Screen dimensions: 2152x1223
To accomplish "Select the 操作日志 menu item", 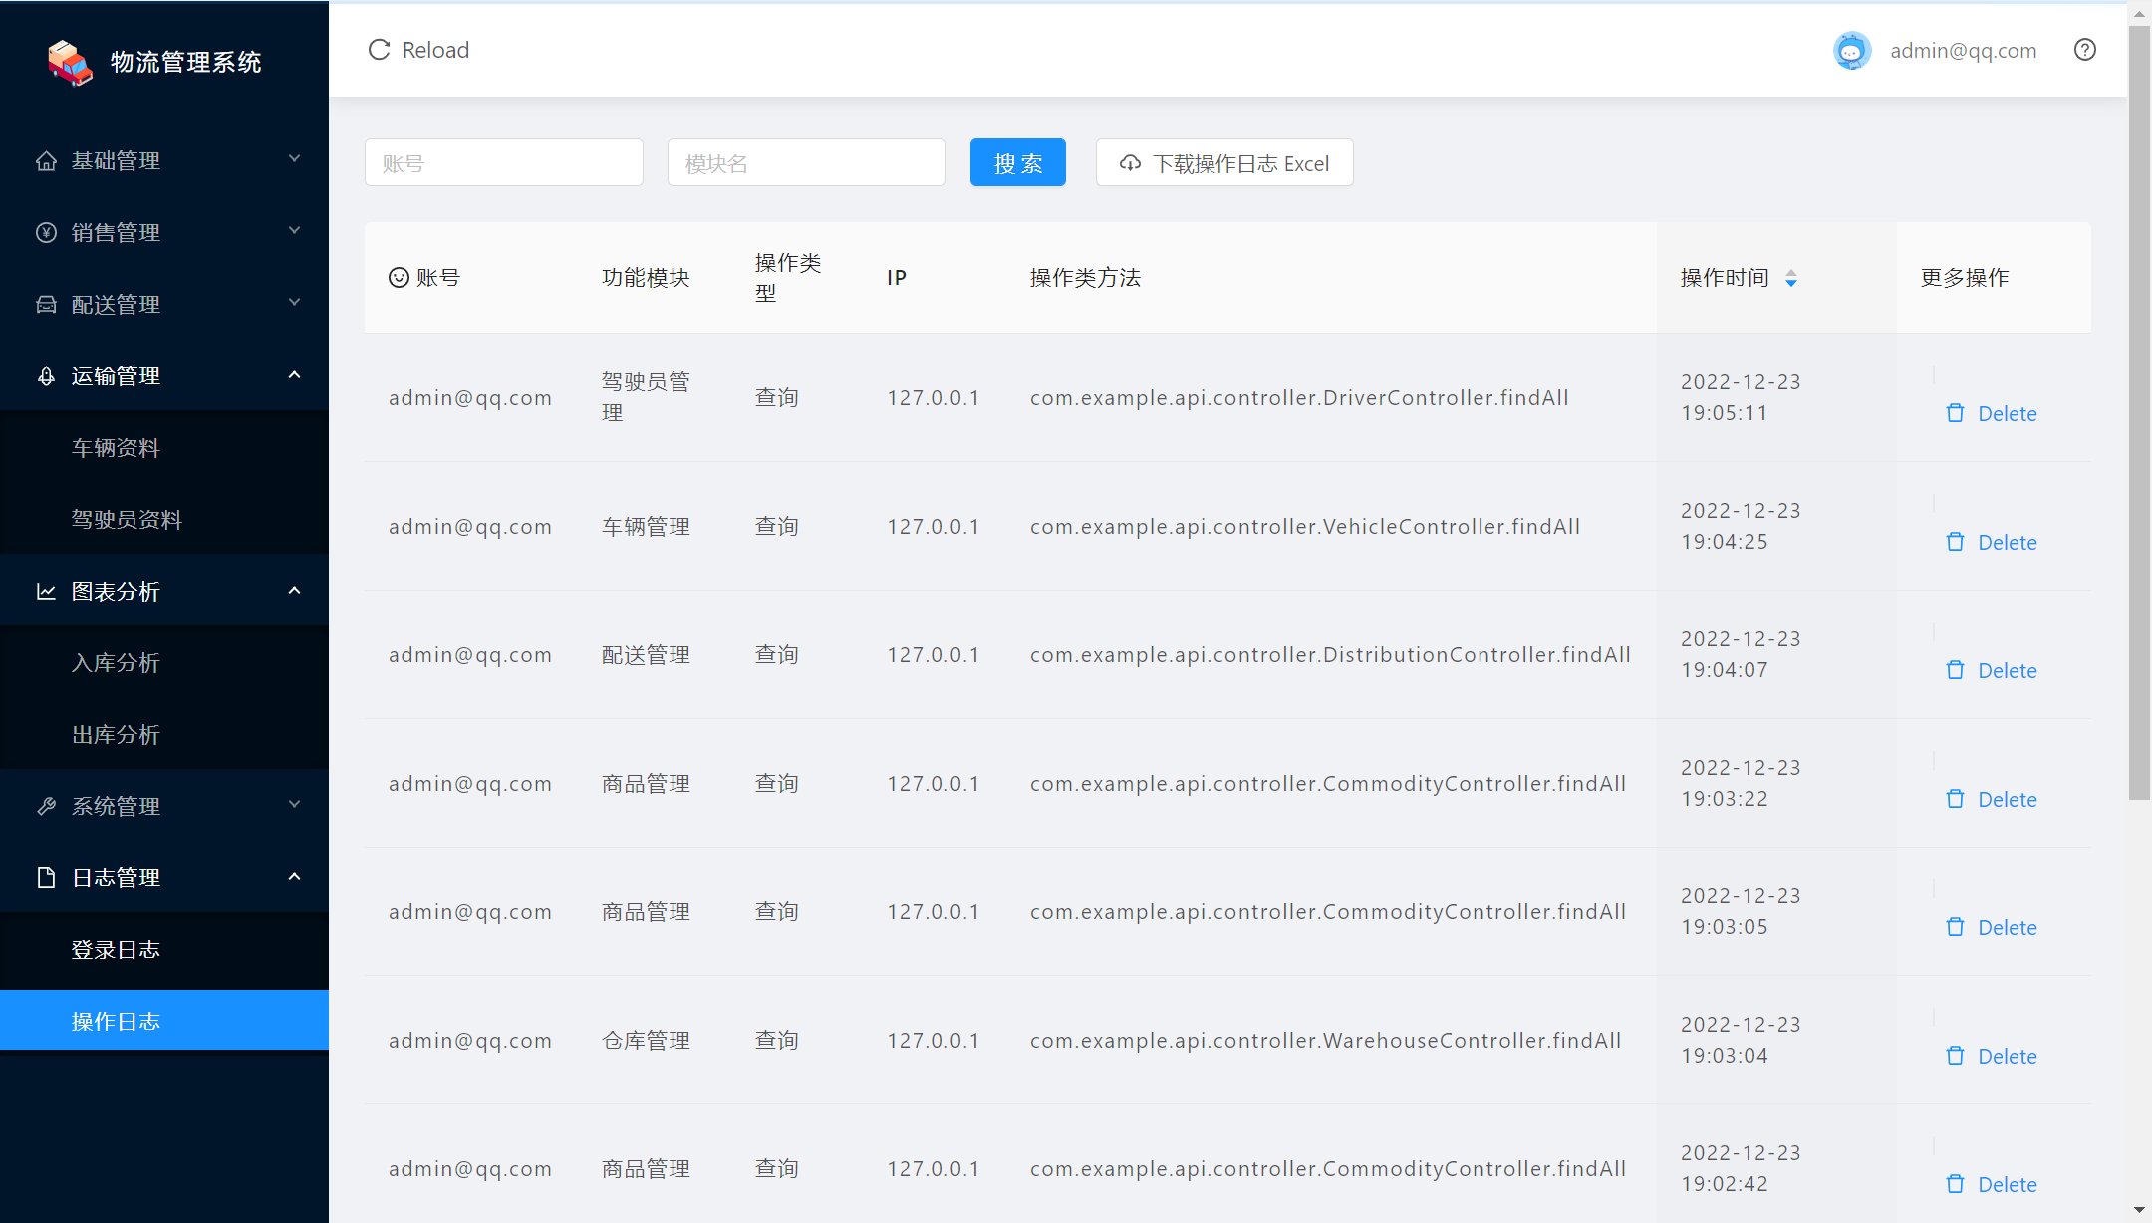I will 164,1021.
